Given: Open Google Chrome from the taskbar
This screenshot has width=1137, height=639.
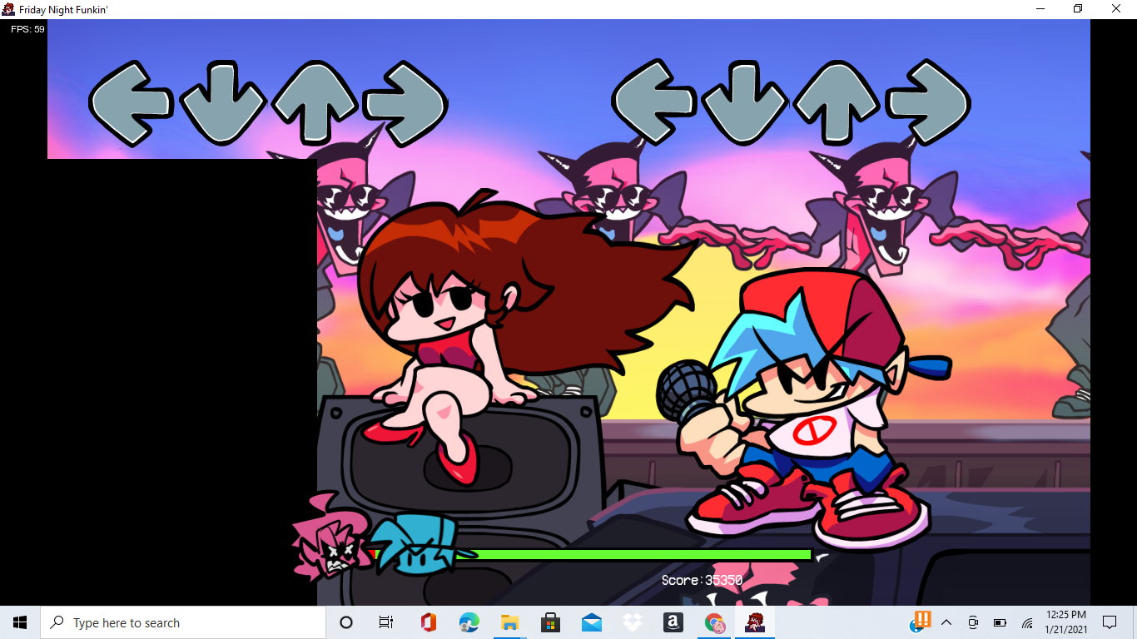Looking at the screenshot, I should (x=714, y=622).
